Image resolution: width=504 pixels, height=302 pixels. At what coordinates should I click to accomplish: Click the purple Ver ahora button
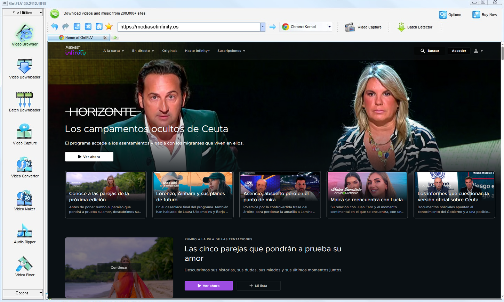(209, 286)
